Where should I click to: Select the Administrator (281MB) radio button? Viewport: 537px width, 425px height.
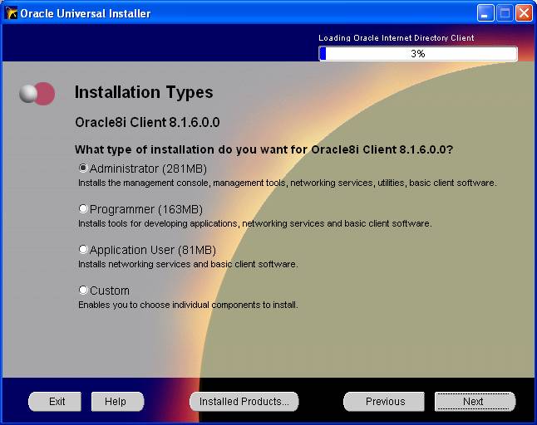(x=83, y=168)
